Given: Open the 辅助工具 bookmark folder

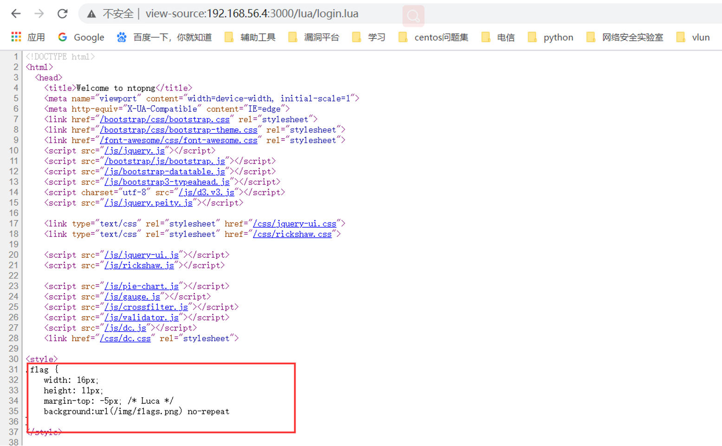Looking at the screenshot, I should [250, 38].
